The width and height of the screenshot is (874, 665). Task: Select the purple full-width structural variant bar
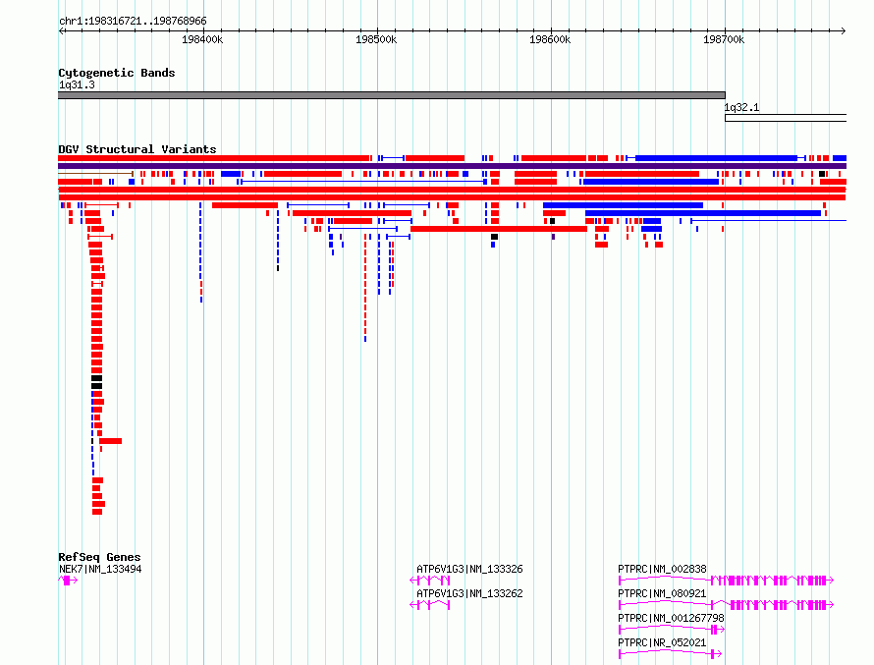[x=452, y=166]
